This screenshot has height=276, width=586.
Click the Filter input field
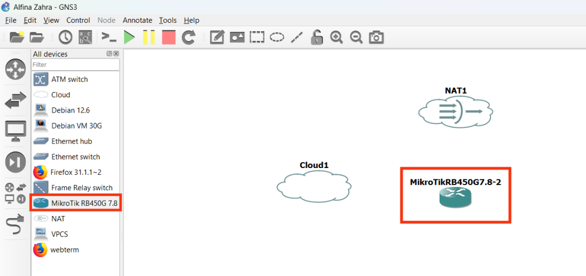(x=75, y=65)
